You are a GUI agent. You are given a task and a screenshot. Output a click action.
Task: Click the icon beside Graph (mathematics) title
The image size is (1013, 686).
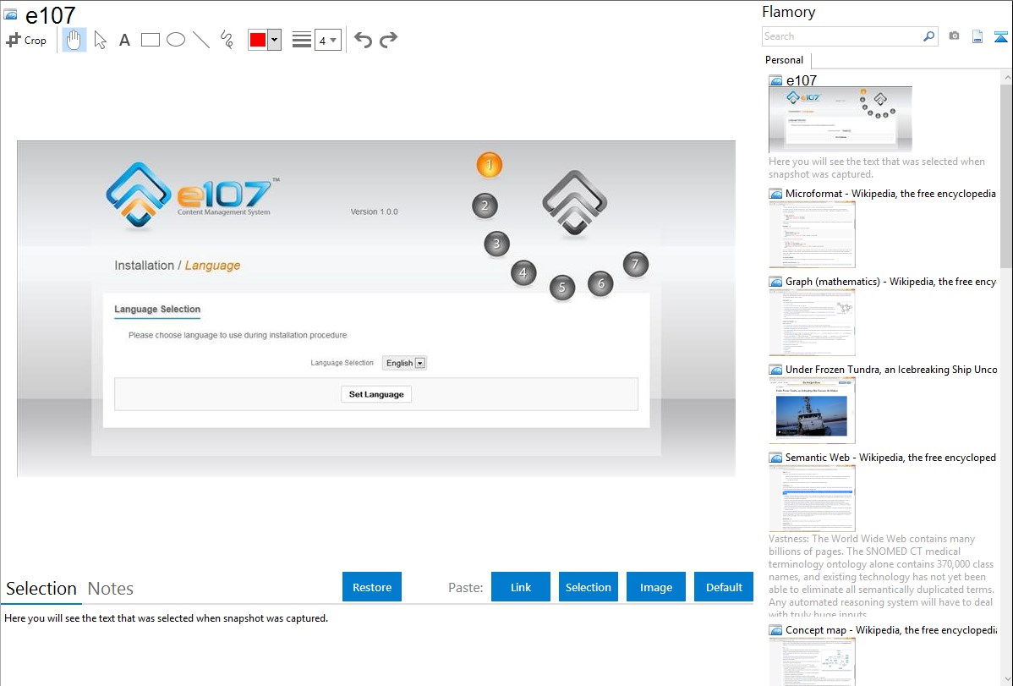[775, 282]
